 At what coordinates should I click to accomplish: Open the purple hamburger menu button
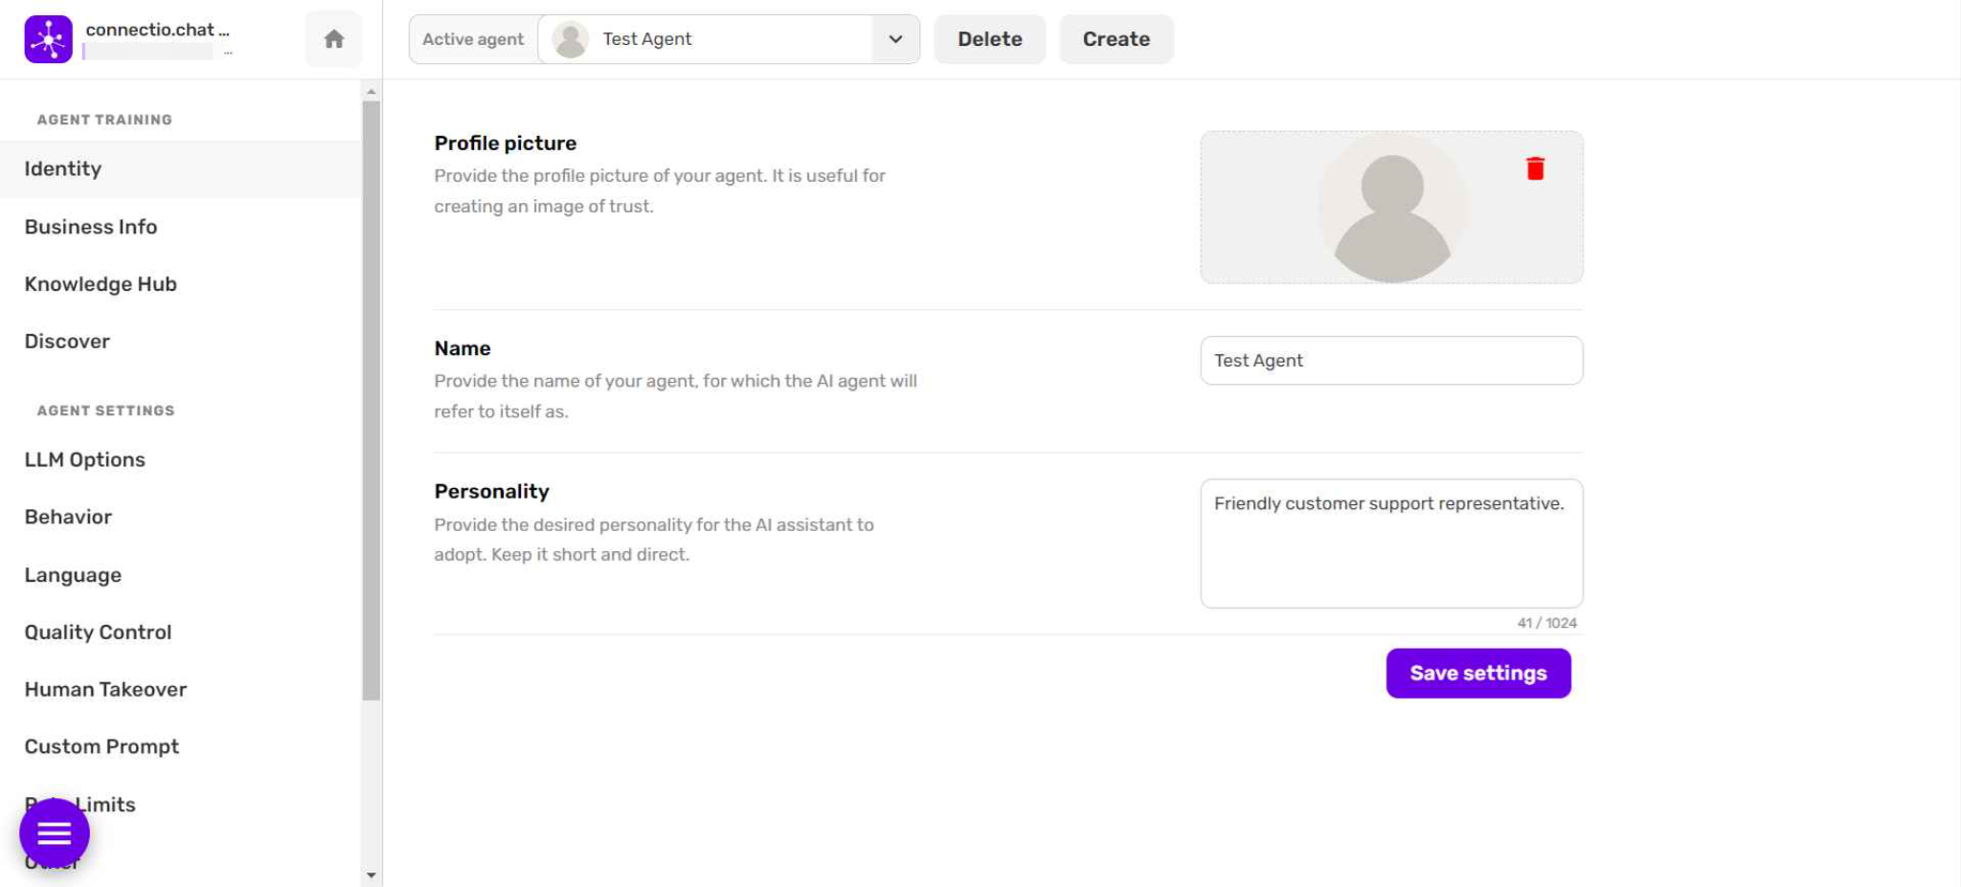coord(55,832)
